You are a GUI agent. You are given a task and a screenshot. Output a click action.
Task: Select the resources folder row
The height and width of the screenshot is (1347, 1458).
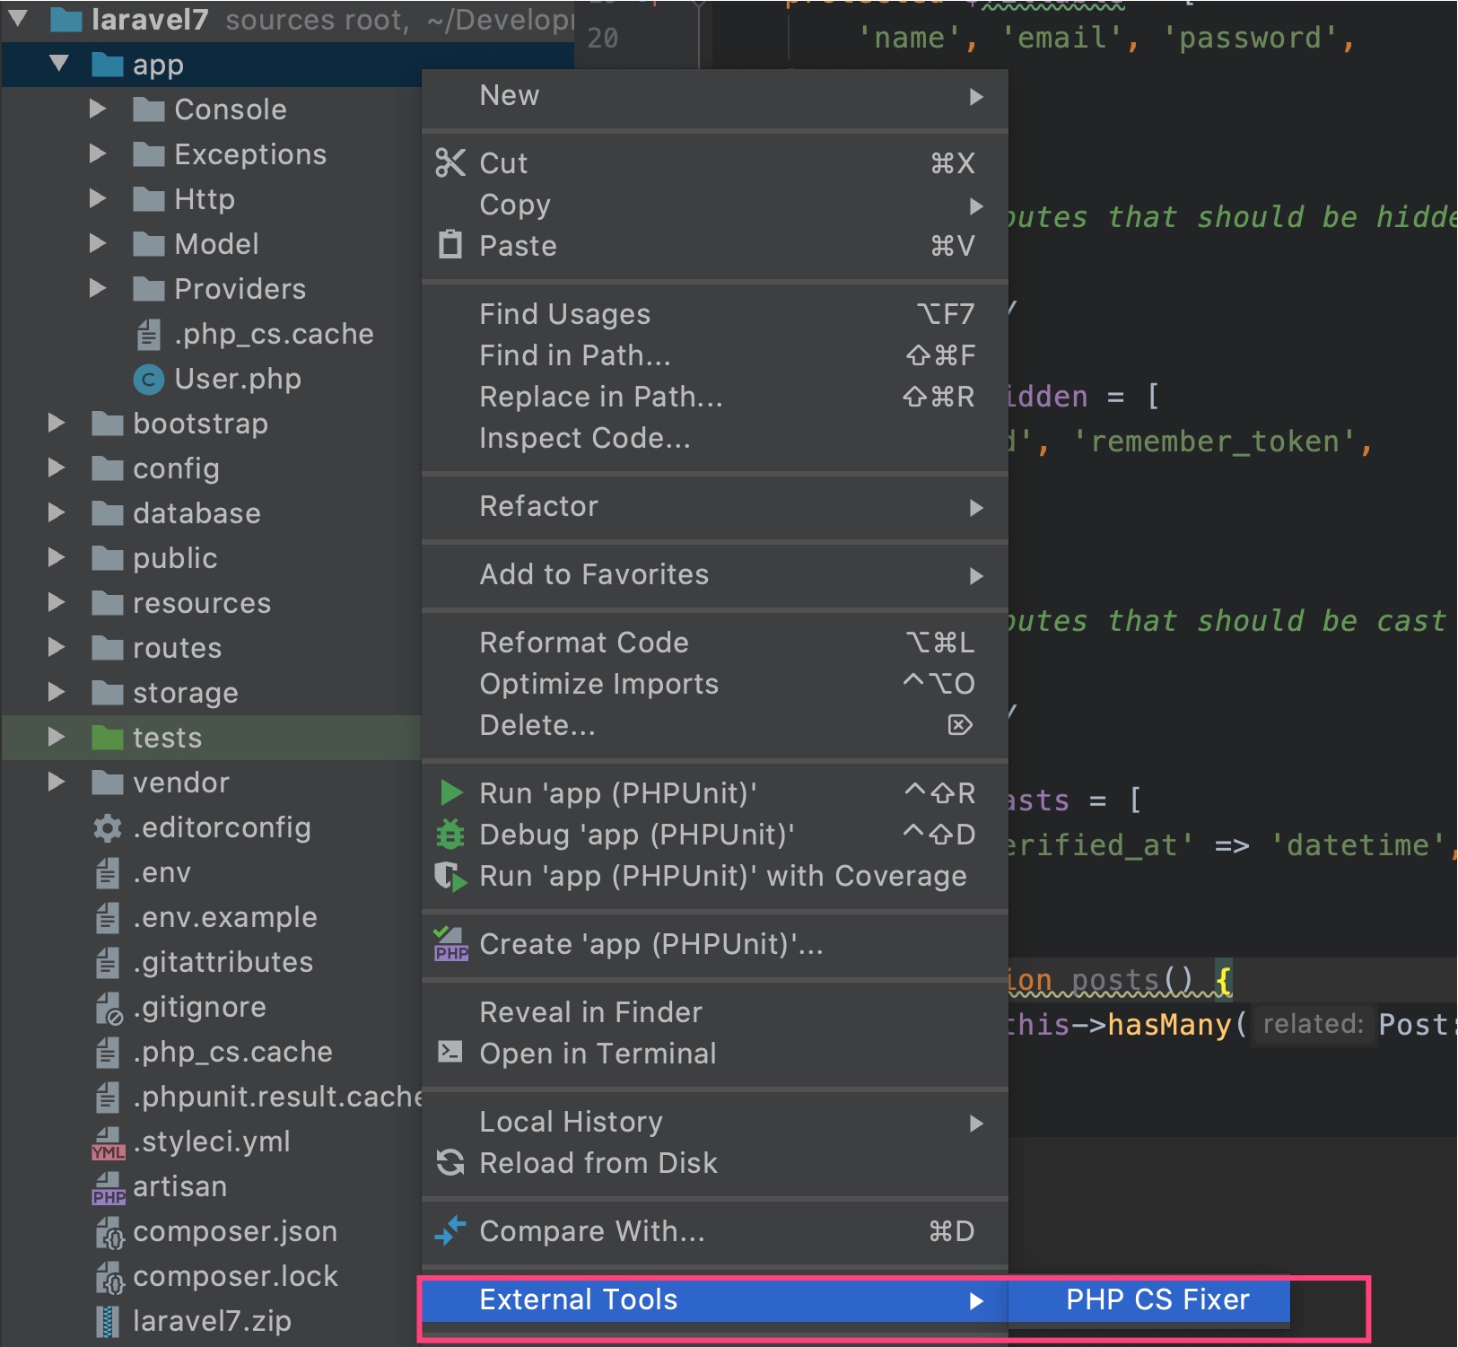(x=212, y=603)
